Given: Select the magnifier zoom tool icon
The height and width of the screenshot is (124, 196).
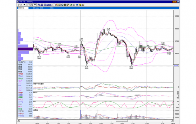Looking at the screenshot, I should 62,5.
